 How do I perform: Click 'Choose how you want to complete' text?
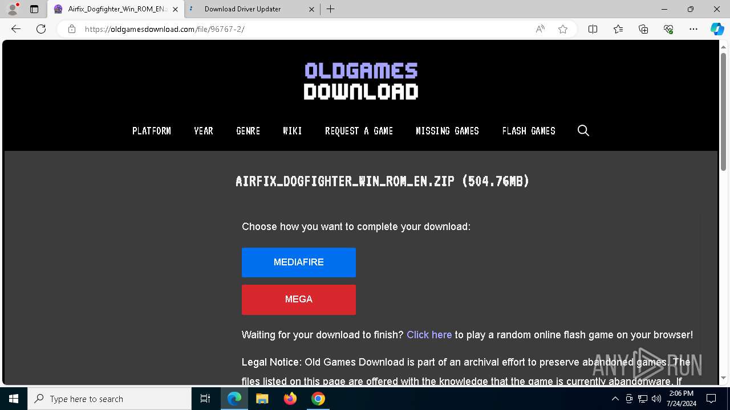pyautogui.click(x=356, y=227)
